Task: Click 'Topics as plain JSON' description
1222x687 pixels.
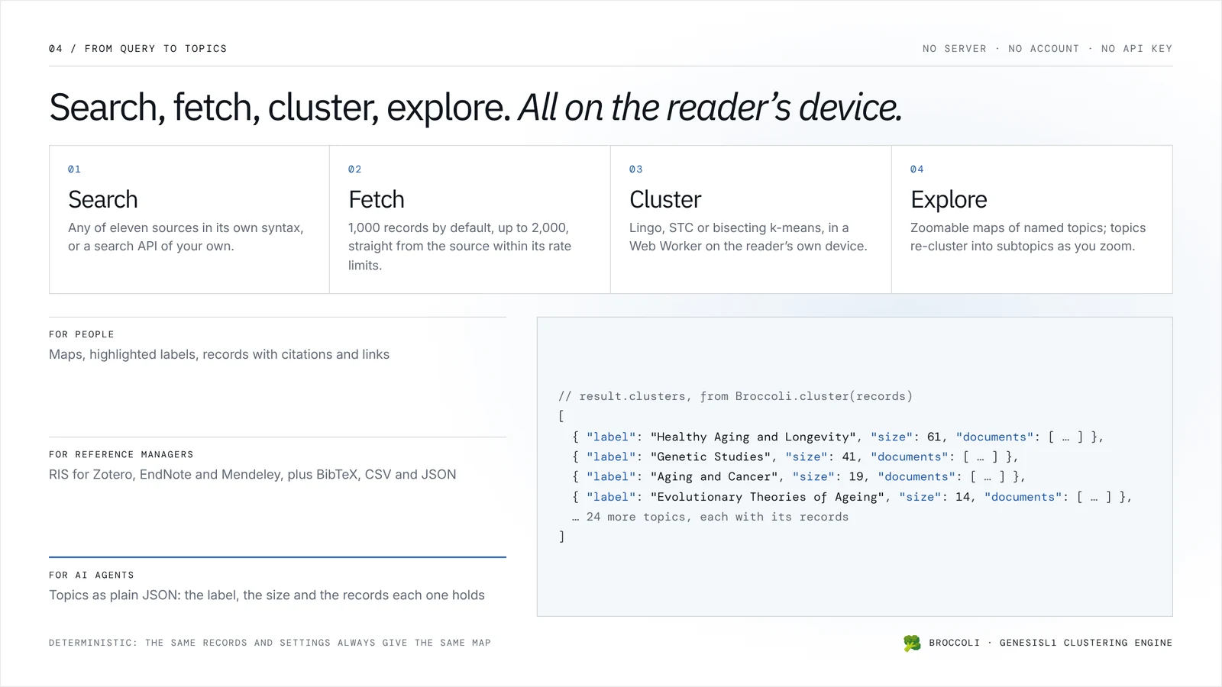Action: [x=267, y=595]
